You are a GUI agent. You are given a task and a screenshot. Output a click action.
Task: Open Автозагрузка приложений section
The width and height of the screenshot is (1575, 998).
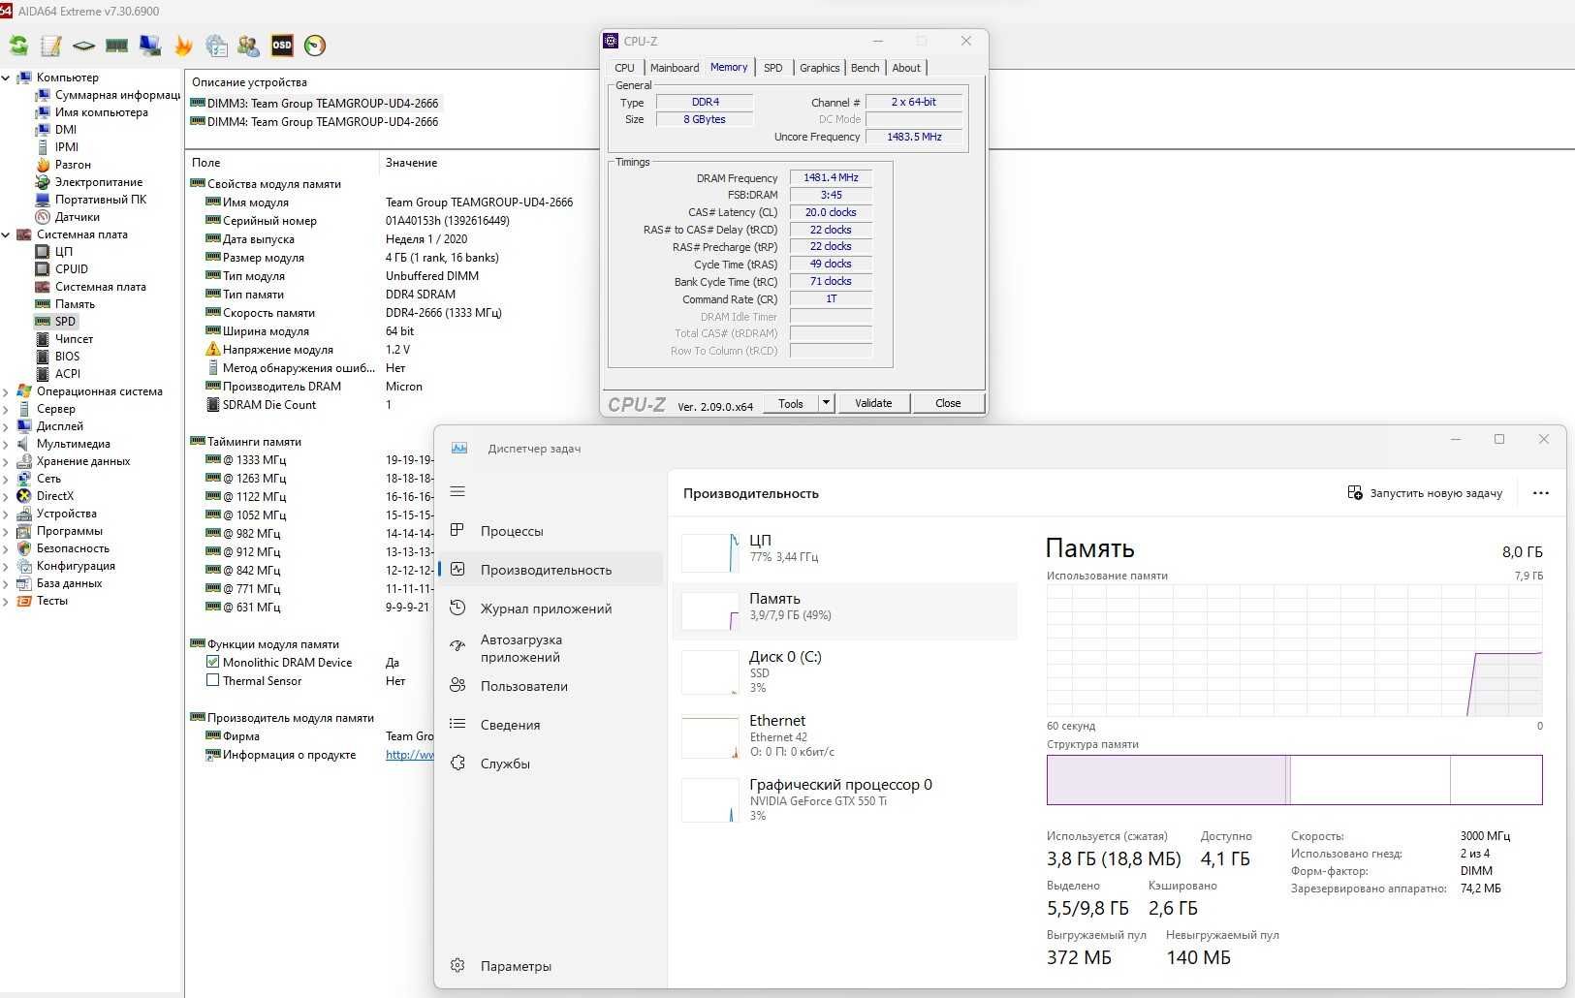(550, 648)
